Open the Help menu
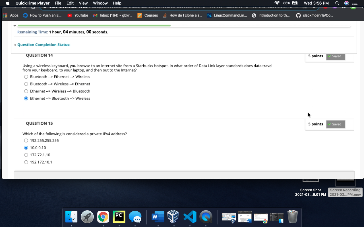Viewport: 364px width, 227px height. (x=117, y=3)
